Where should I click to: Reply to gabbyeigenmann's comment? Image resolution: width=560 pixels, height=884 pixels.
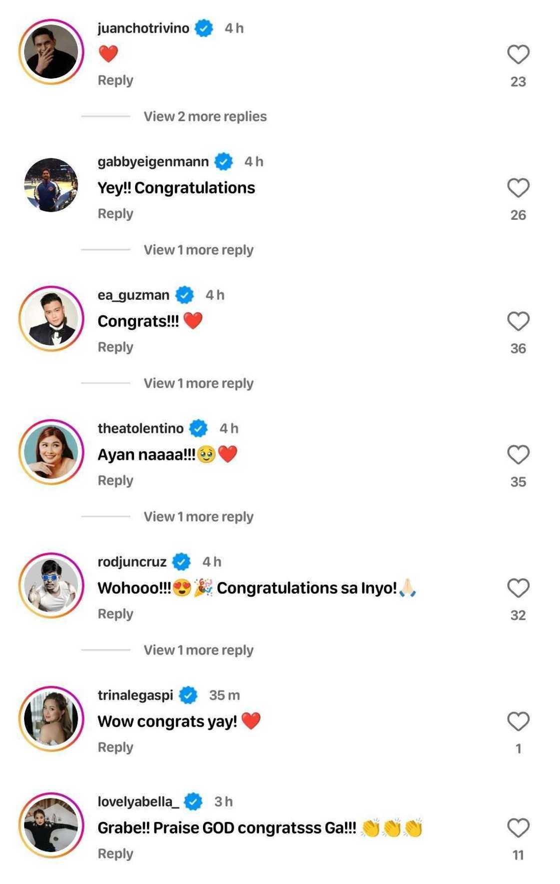[115, 214]
